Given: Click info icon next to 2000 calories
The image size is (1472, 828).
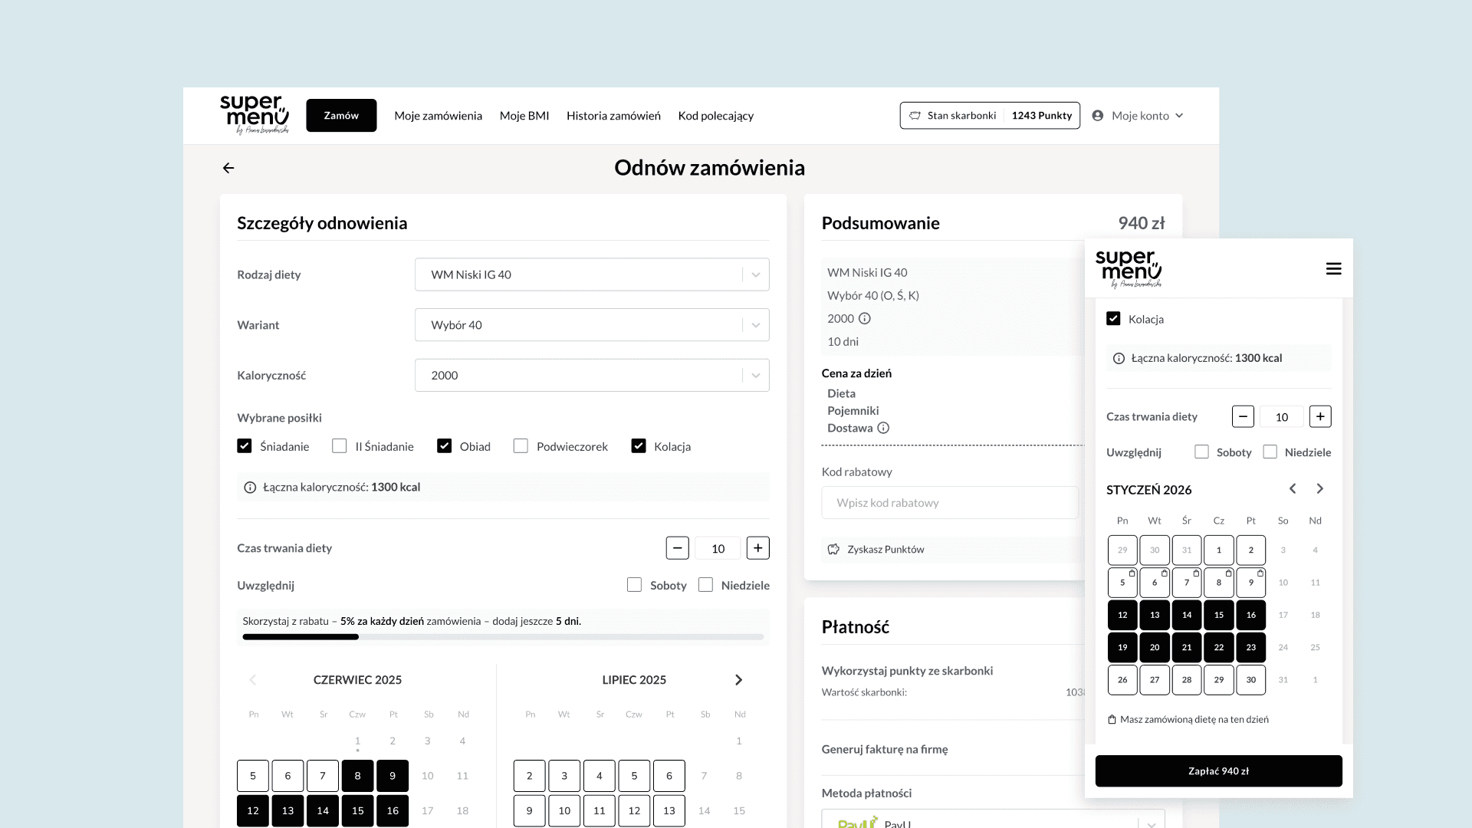Looking at the screenshot, I should click(x=865, y=318).
